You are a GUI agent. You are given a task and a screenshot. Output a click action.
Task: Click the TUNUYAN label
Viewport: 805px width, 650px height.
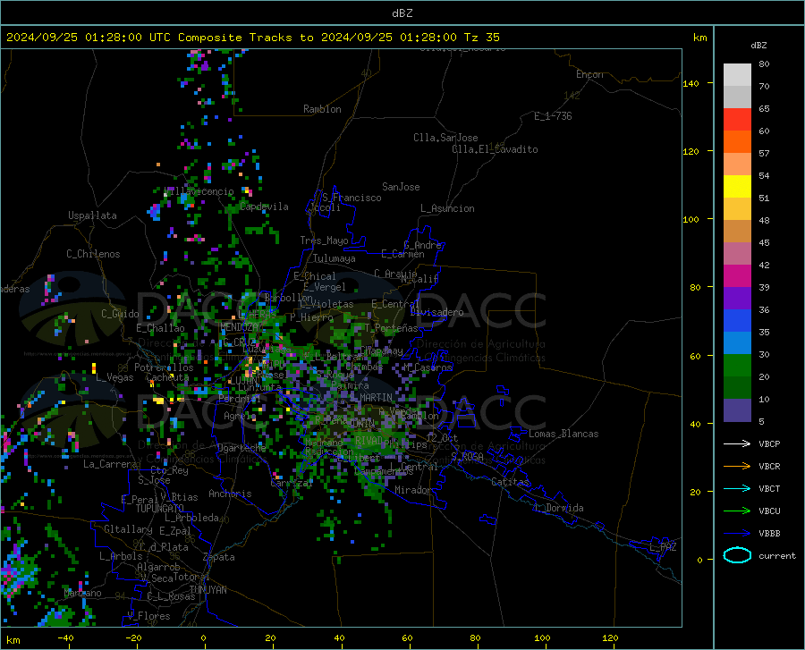(x=208, y=590)
